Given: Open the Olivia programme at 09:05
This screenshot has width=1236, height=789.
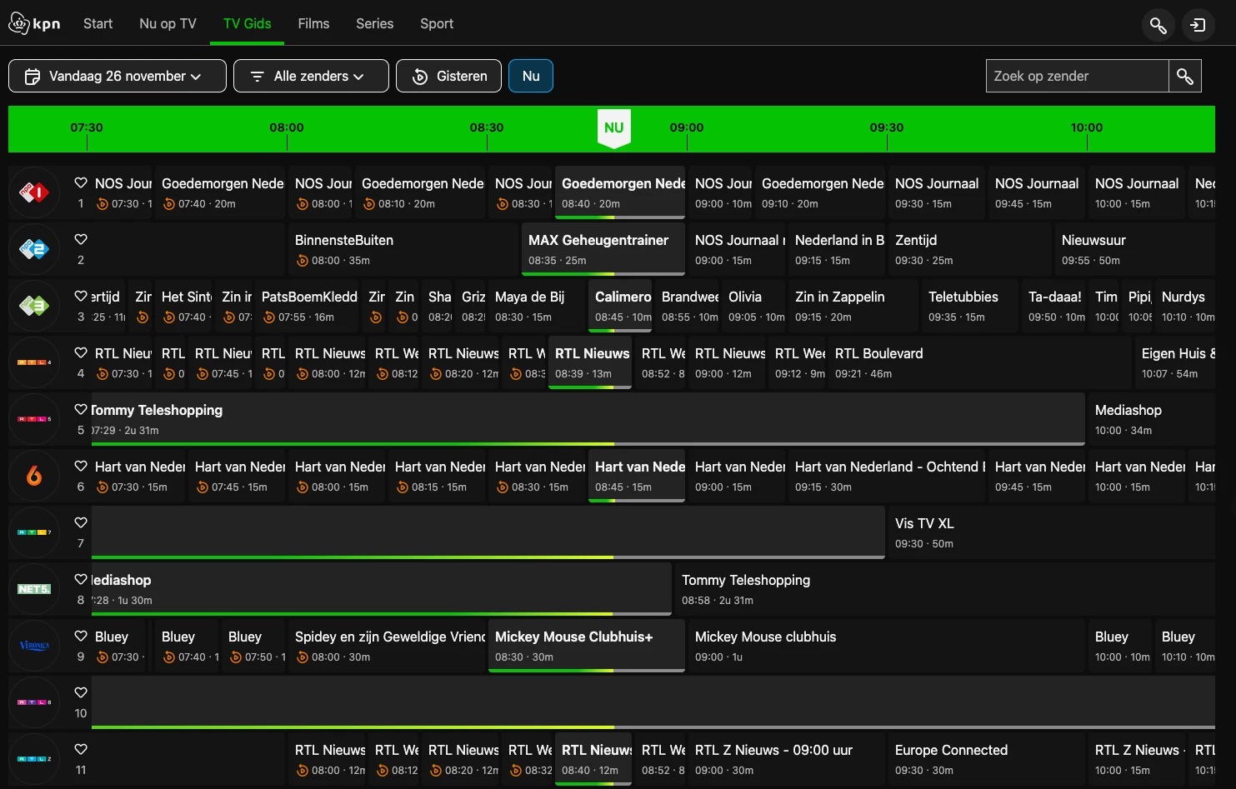Looking at the screenshot, I should click(753, 306).
